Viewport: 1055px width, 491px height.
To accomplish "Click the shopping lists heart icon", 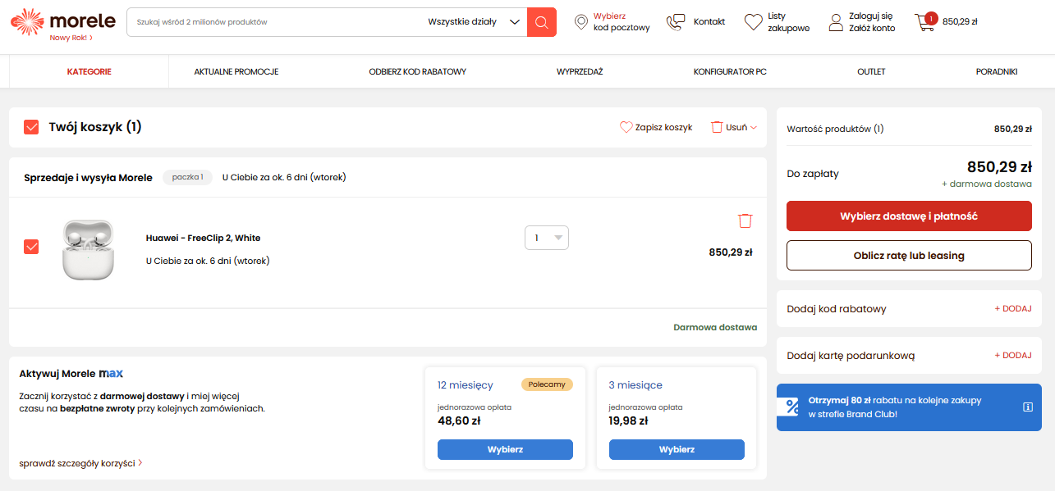I will click(x=754, y=22).
